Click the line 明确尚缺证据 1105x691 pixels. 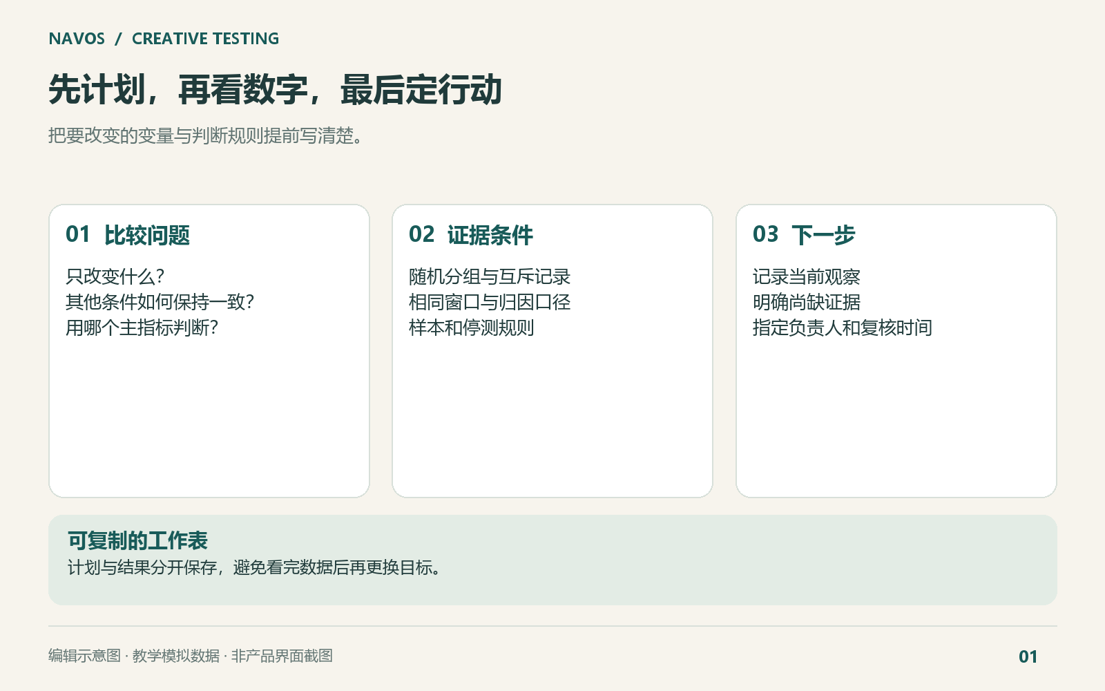[807, 302]
